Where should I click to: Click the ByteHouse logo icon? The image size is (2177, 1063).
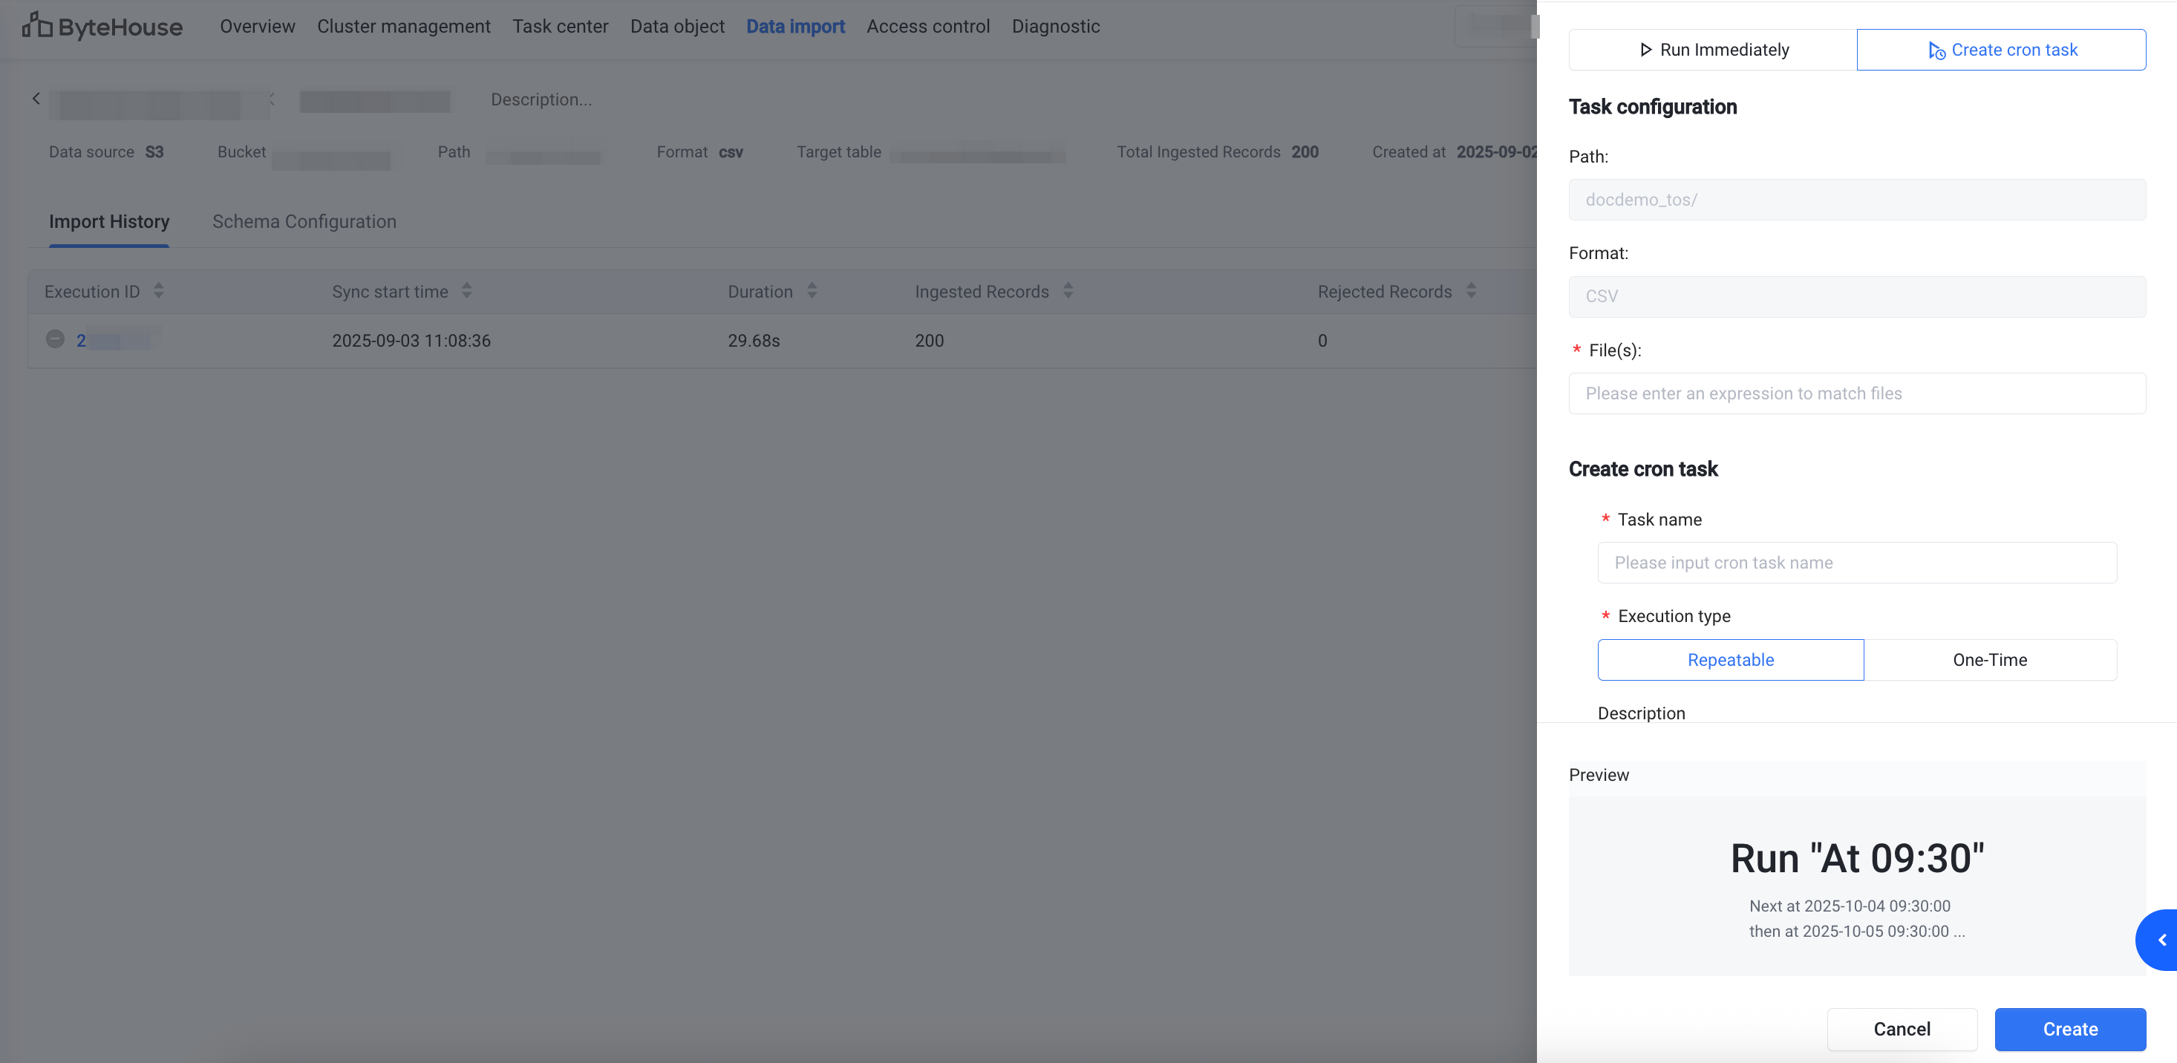[36, 25]
